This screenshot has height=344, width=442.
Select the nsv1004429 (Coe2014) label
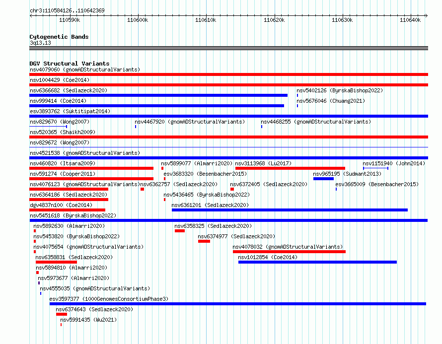(60, 80)
